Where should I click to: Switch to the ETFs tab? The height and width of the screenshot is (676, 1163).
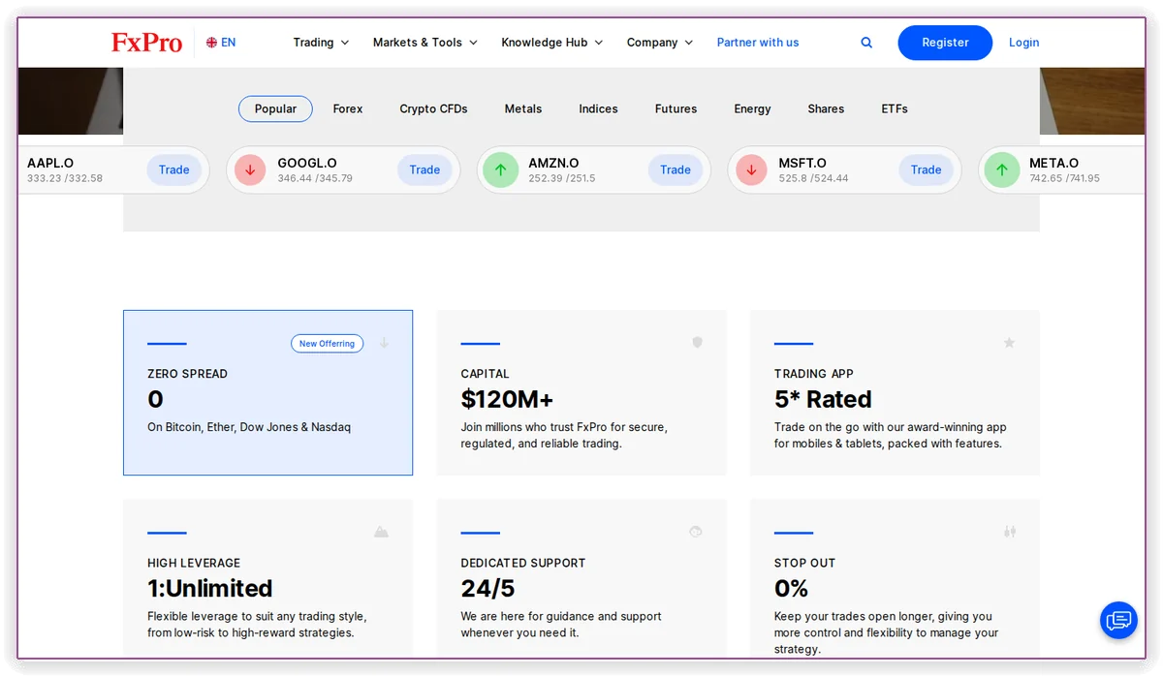[x=895, y=109]
